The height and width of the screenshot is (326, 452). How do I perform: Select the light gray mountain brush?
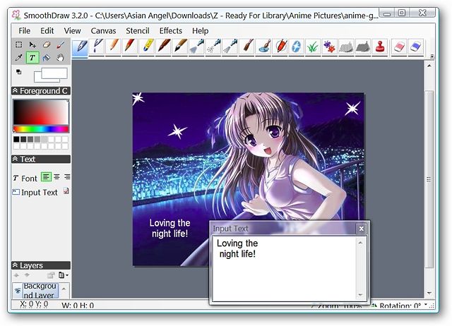(x=346, y=47)
